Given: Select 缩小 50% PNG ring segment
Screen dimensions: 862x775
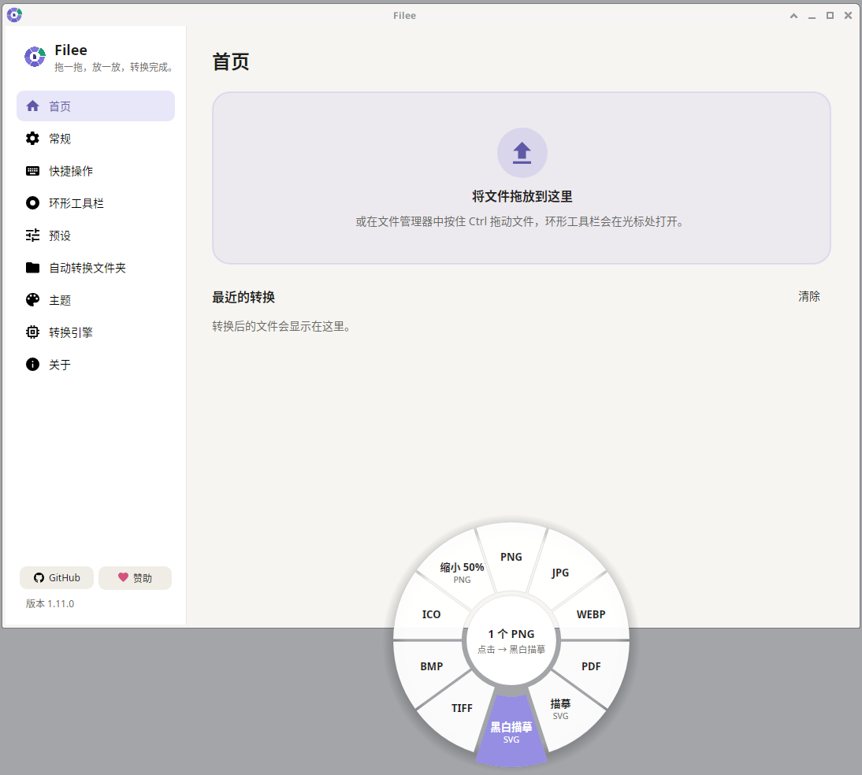Looking at the screenshot, I should pyautogui.click(x=462, y=572).
